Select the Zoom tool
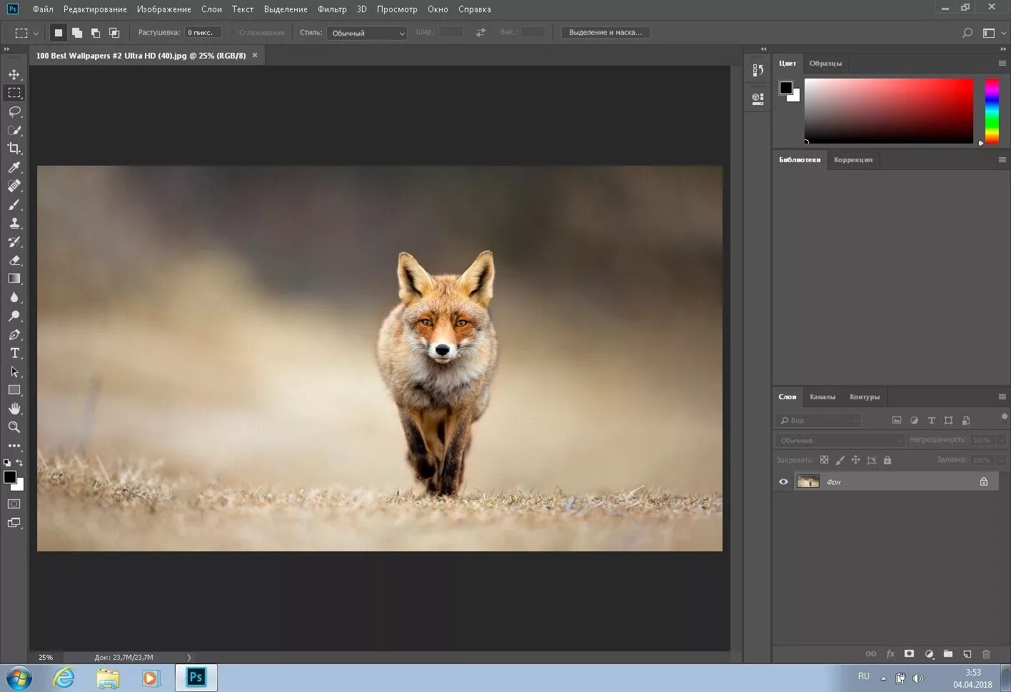This screenshot has height=692, width=1011. pyautogui.click(x=14, y=427)
